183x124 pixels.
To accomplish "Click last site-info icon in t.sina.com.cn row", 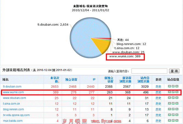I will (x=177, y=103).
